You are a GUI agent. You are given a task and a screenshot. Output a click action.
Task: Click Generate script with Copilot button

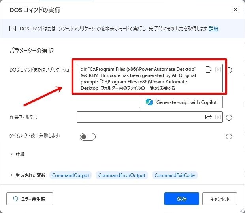[x=181, y=102]
